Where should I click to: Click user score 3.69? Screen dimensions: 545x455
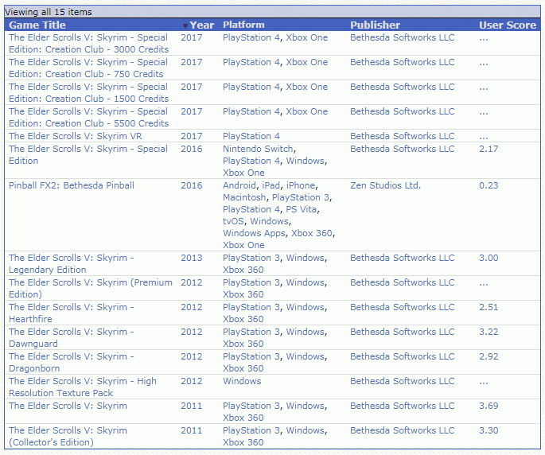click(x=489, y=406)
